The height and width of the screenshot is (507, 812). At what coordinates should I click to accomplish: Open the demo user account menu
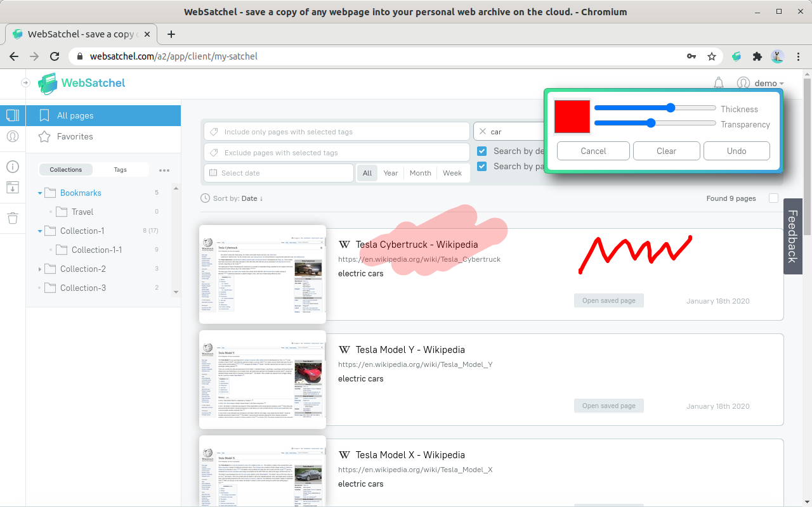point(760,83)
